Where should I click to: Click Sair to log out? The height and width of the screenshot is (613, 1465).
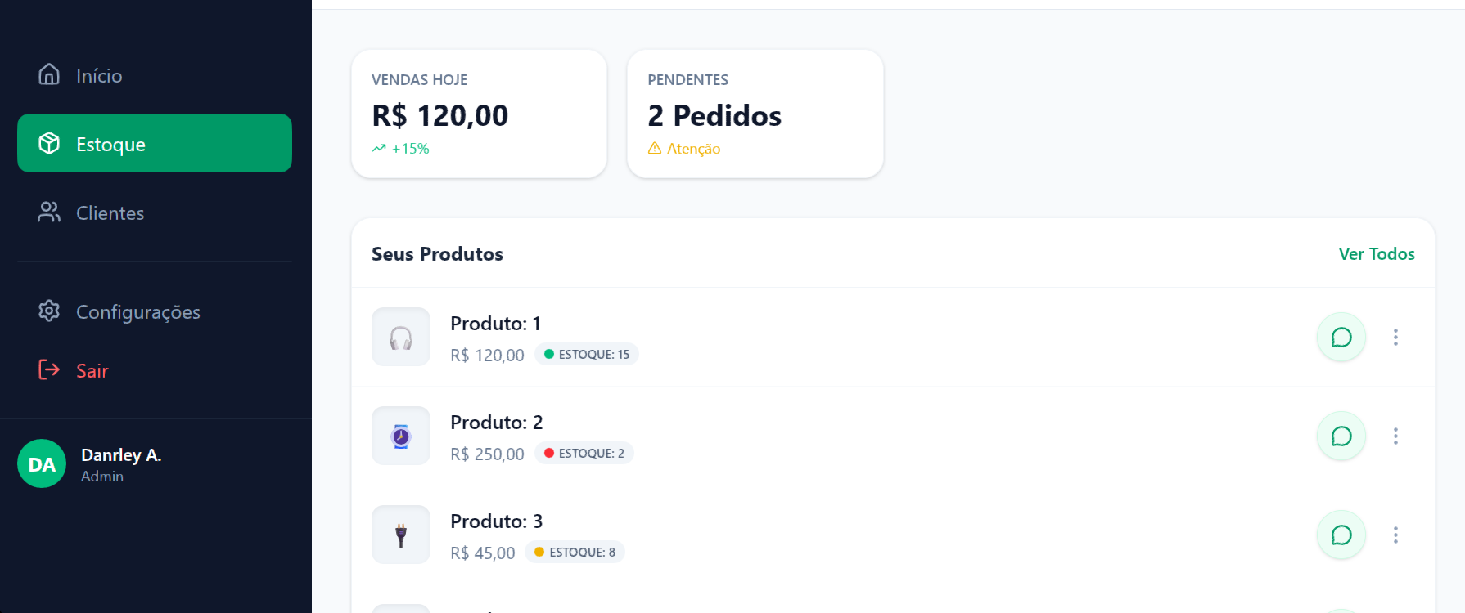pyautogui.click(x=92, y=370)
